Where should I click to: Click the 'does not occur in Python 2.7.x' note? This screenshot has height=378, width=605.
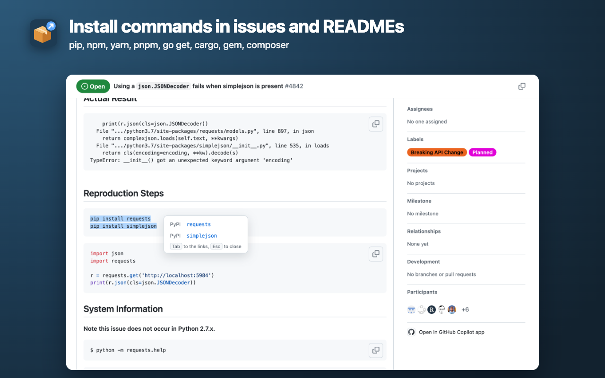pos(149,328)
